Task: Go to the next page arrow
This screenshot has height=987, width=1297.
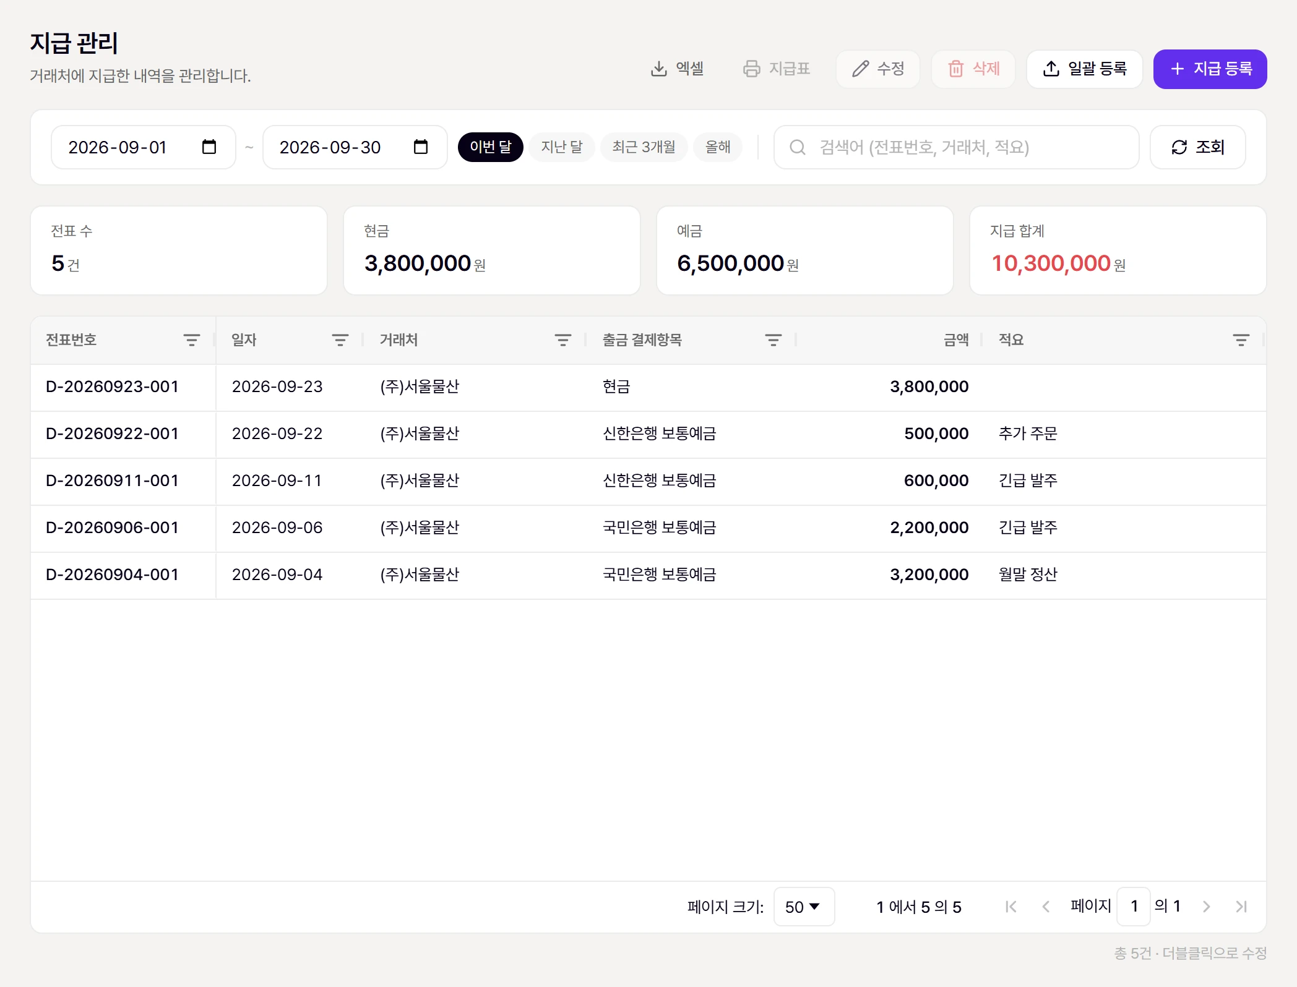Action: pyautogui.click(x=1207, y=907)
